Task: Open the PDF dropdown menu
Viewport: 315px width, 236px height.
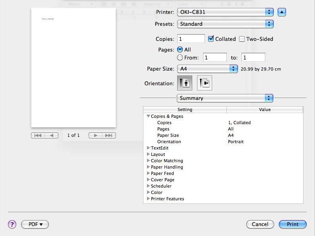Action: pos(35,224)
